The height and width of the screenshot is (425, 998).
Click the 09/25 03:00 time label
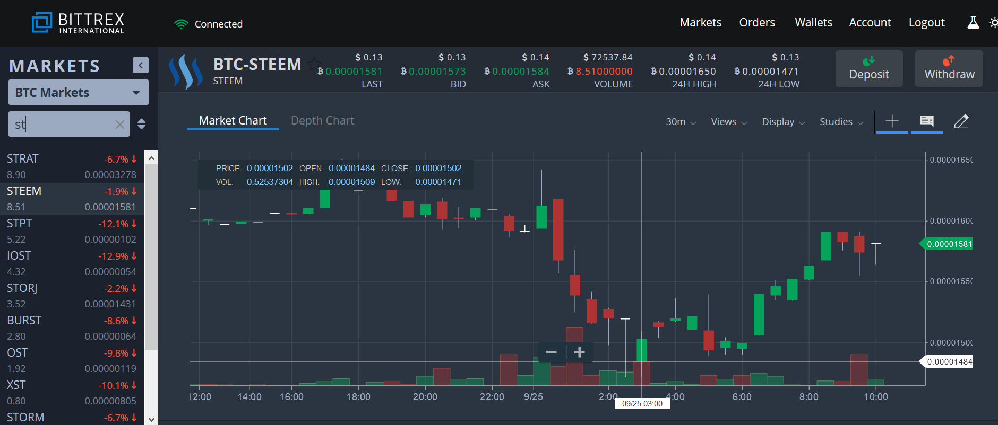tap(642, 404)
